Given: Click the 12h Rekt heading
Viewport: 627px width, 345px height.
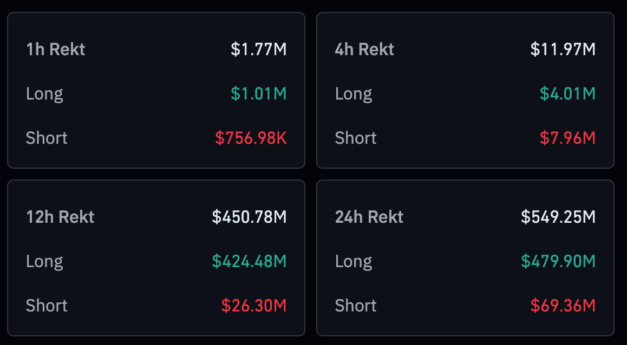Looking at the screenshot, I should pos(60,217).
